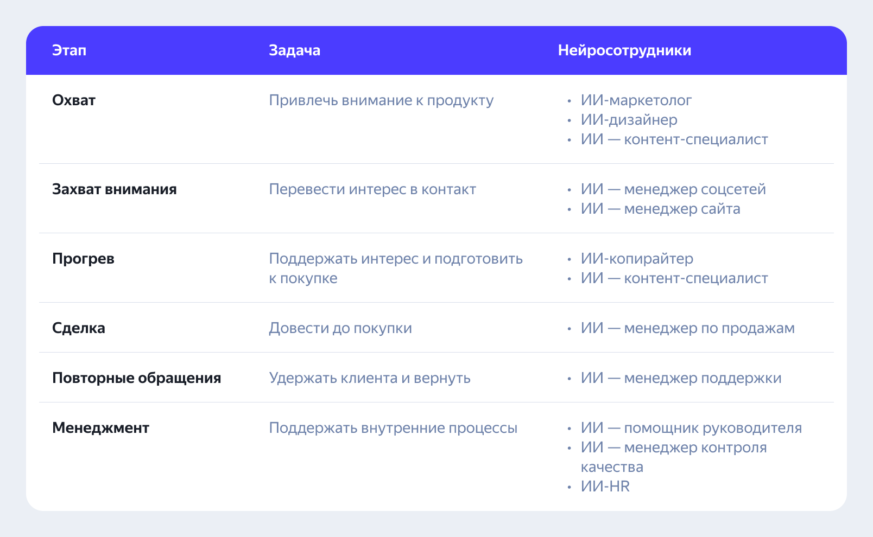873x537 pixels.
Task: Click the Этап column header
Action: [69, 50]
